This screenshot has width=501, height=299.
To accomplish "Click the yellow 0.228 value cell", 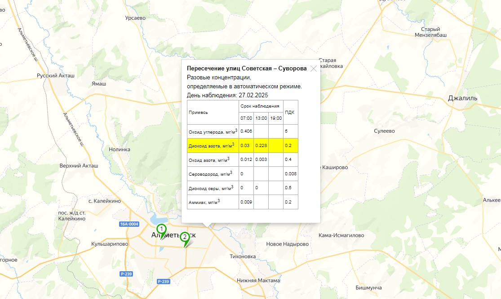I will pos(261,146).
